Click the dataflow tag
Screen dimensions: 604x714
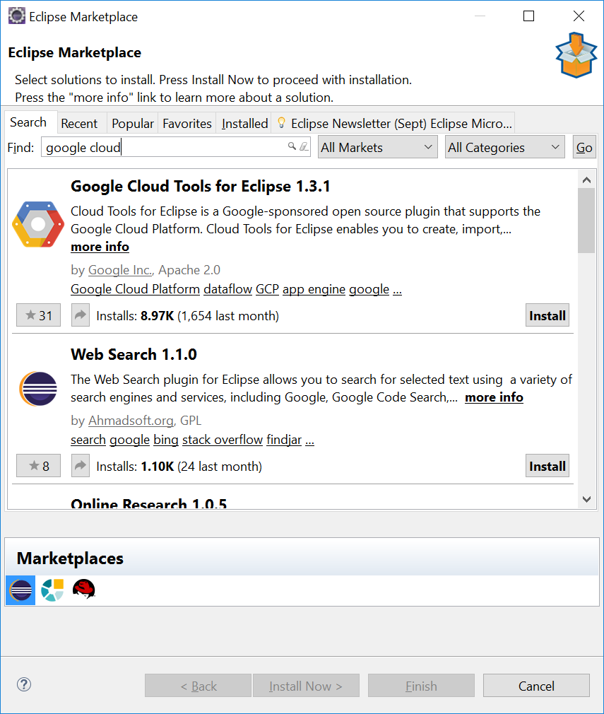point(227,289)
